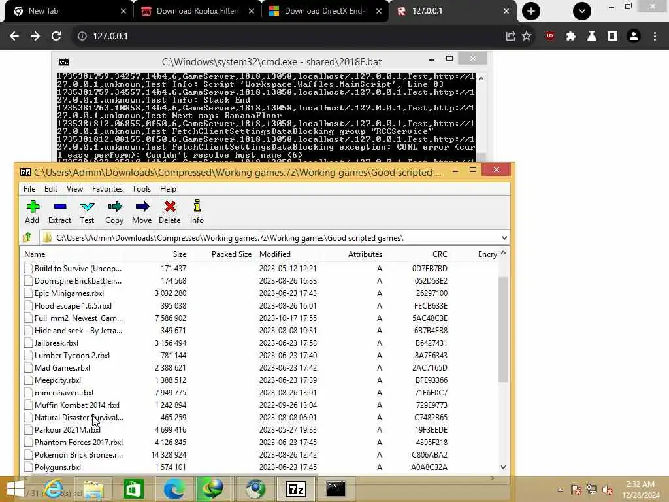669x502 pixels.
Task: Click the Copy toolbar icon in 7-Zip
Action: point(114,212)
